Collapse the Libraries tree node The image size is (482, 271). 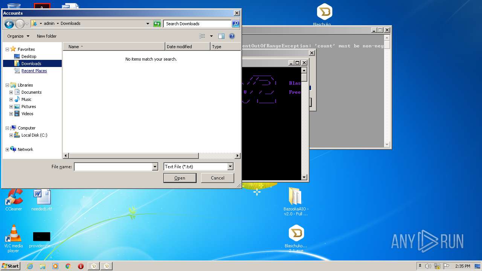(7, 85)
